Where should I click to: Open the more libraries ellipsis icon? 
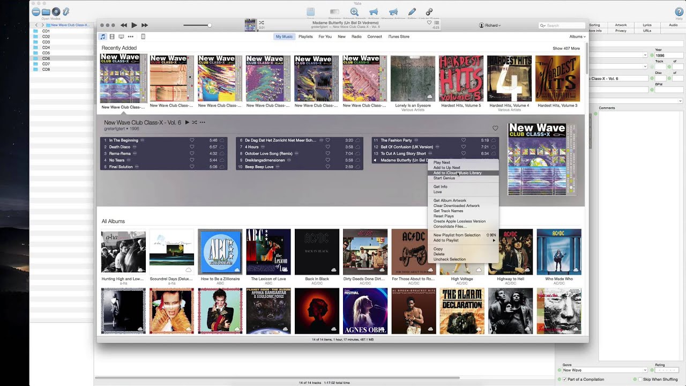pyautogui.click(x=130, y=36)
